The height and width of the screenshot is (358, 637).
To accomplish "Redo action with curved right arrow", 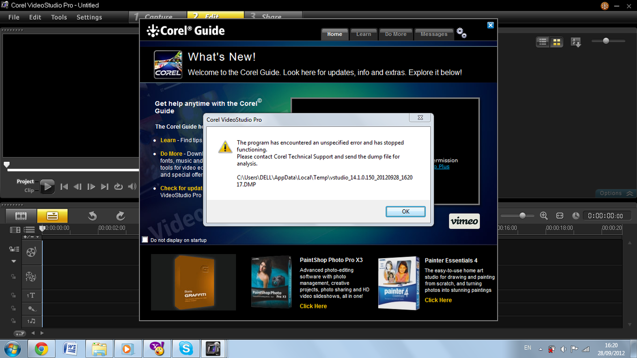I will [x=120, y=216].
